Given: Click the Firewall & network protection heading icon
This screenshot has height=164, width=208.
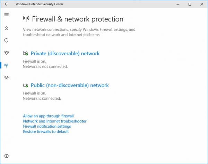Looking at the screenshot, I should [26, 19].
